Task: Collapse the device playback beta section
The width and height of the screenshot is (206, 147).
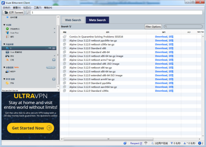Action: coord(3,67)
